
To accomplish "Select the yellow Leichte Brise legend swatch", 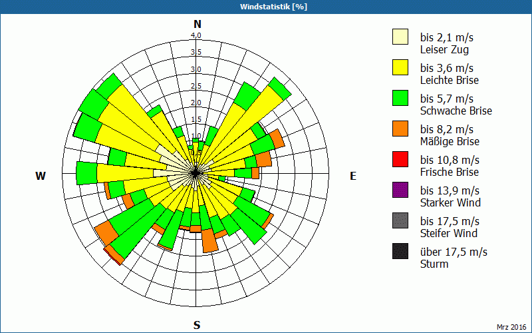I will pos(400,67).
